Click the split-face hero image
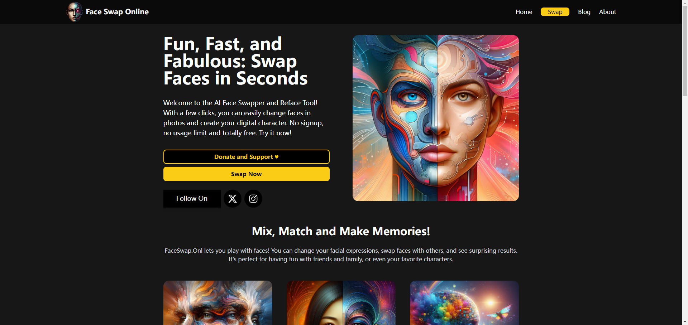 tap(436, 118)
